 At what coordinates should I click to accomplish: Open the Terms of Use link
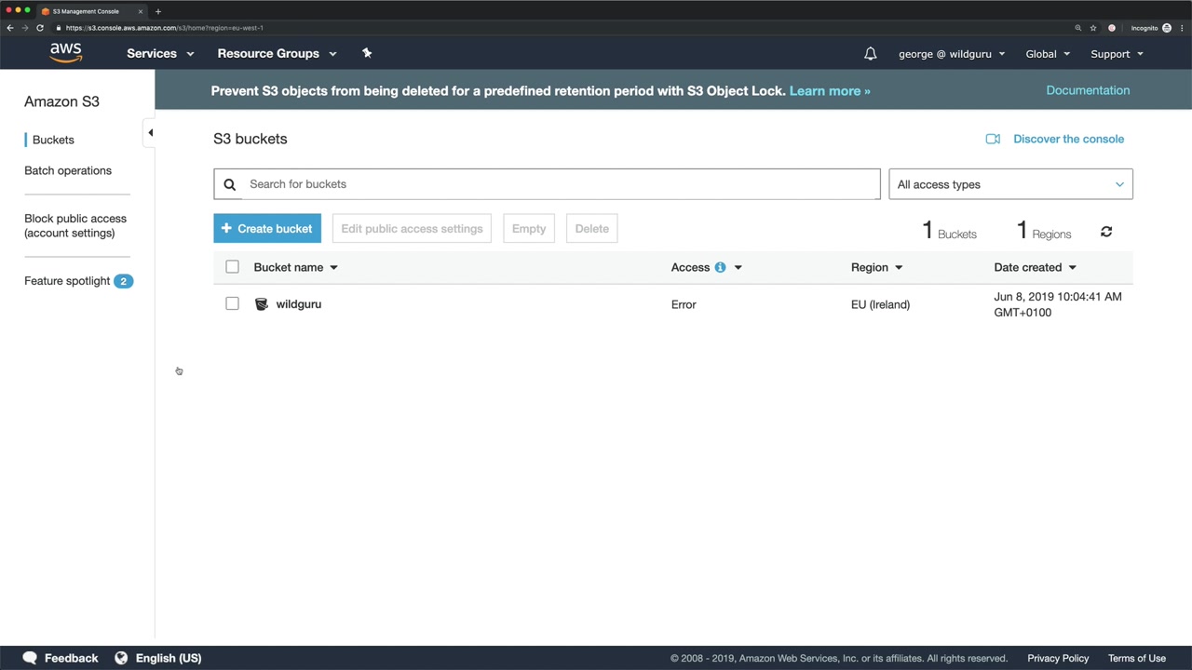(x=1137, y=658)
